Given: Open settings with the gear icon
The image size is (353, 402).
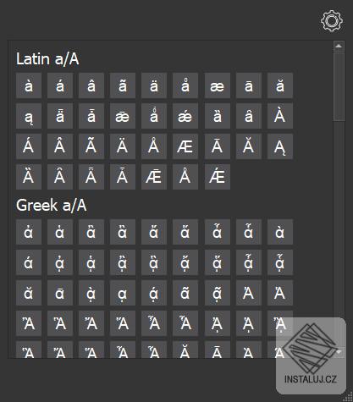Looking at the screenshot, I should tap(332, 20).
